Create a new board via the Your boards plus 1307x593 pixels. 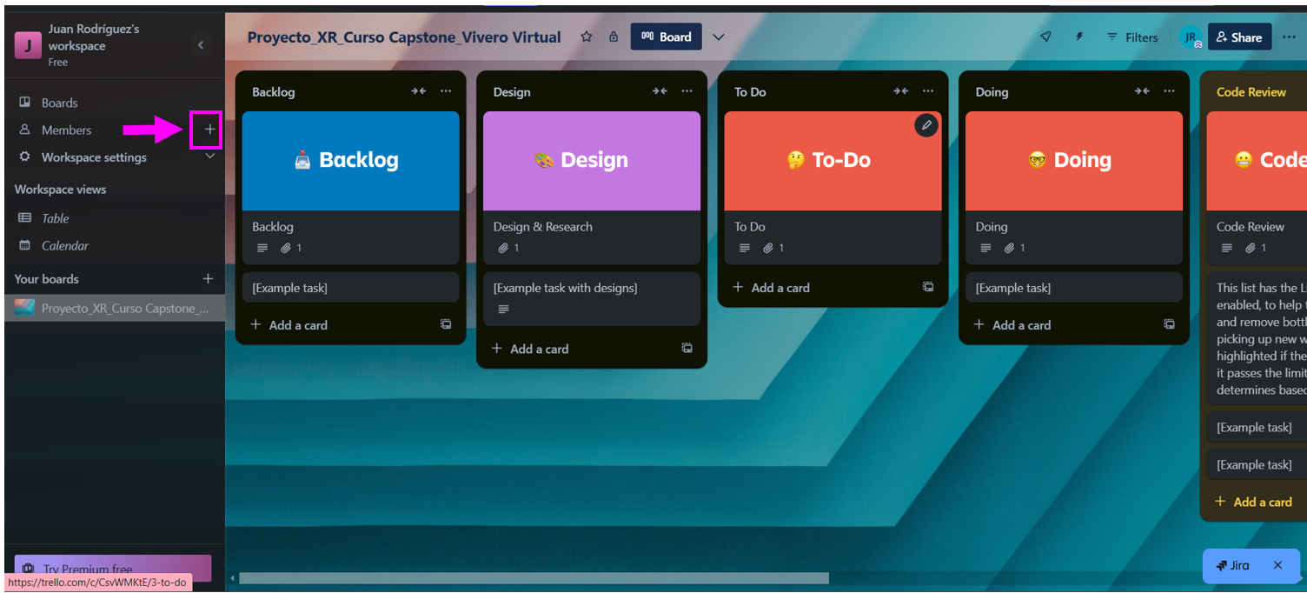pos(208,278)
